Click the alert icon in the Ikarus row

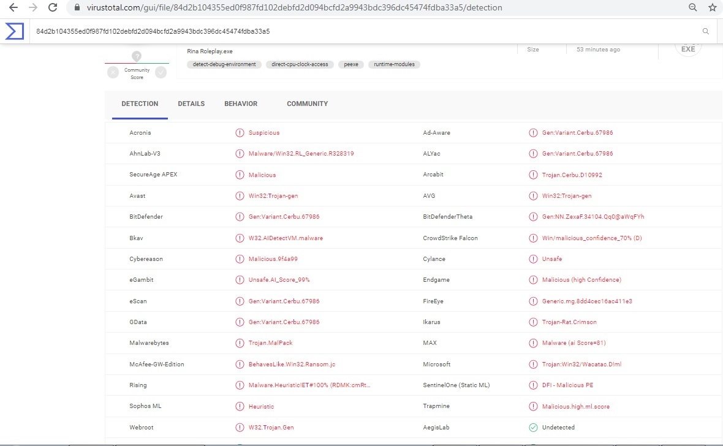(533, 322)
